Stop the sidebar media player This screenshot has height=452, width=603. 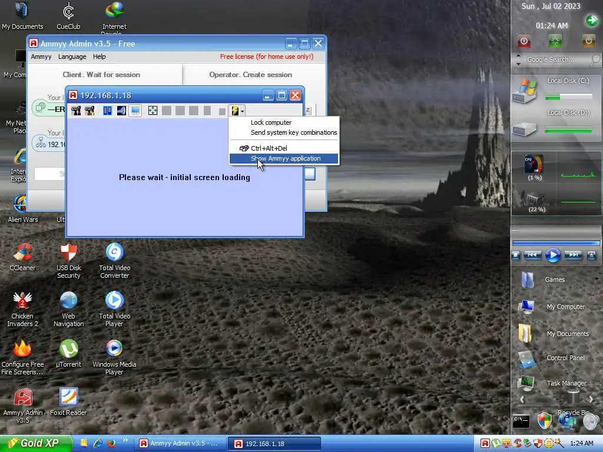pos(516,255)
